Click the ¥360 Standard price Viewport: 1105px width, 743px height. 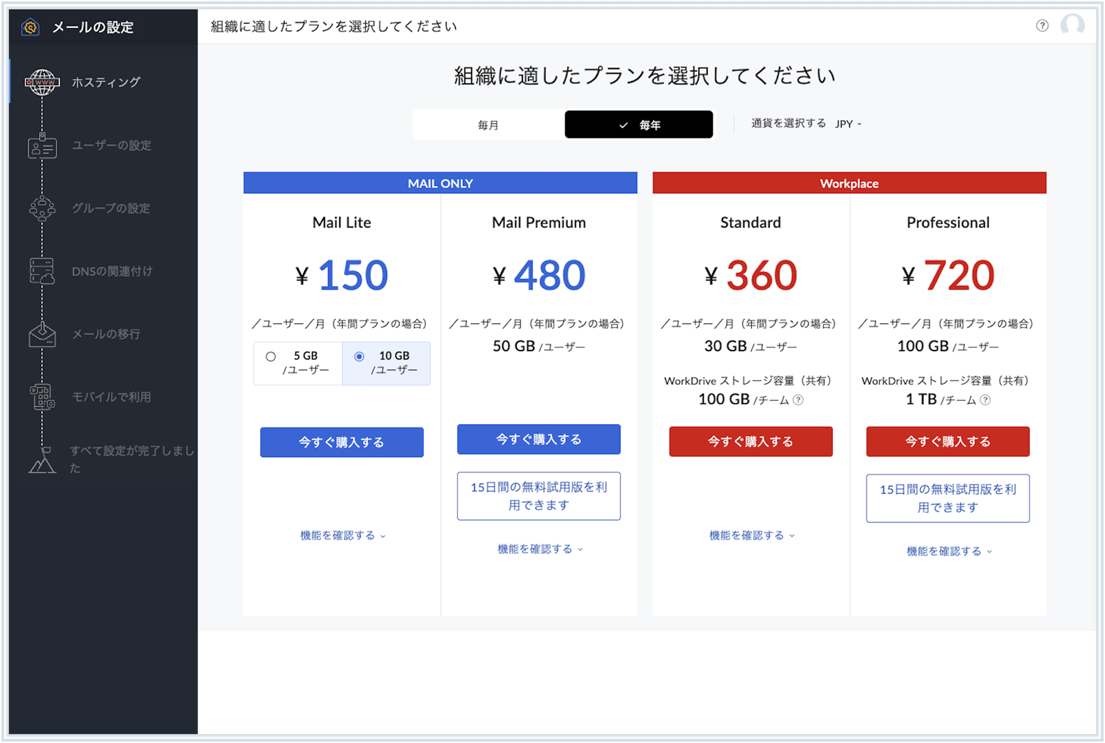[751, 275]
